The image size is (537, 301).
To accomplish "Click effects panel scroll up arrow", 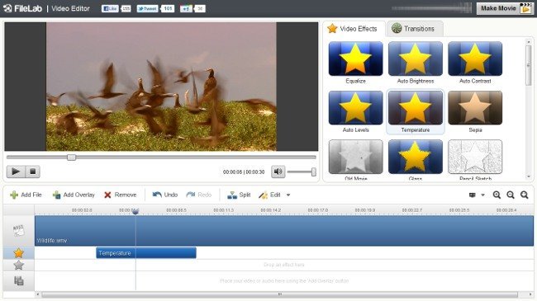I will pos(529,41).
